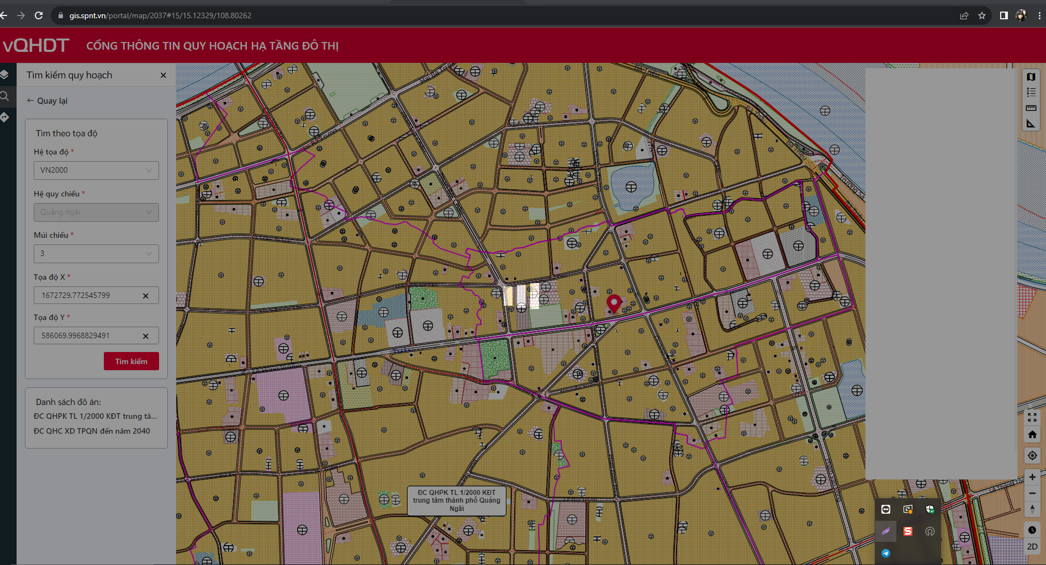Reset map orientation with compass
This screenshot has width=1046, height=565.
[1032, 509]
